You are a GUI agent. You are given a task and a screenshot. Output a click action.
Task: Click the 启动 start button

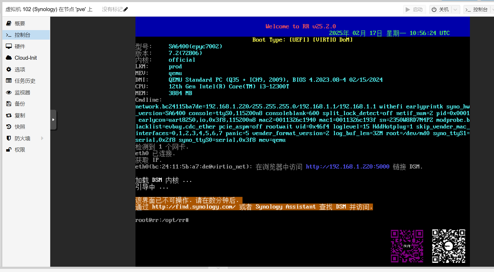[415, 10]
